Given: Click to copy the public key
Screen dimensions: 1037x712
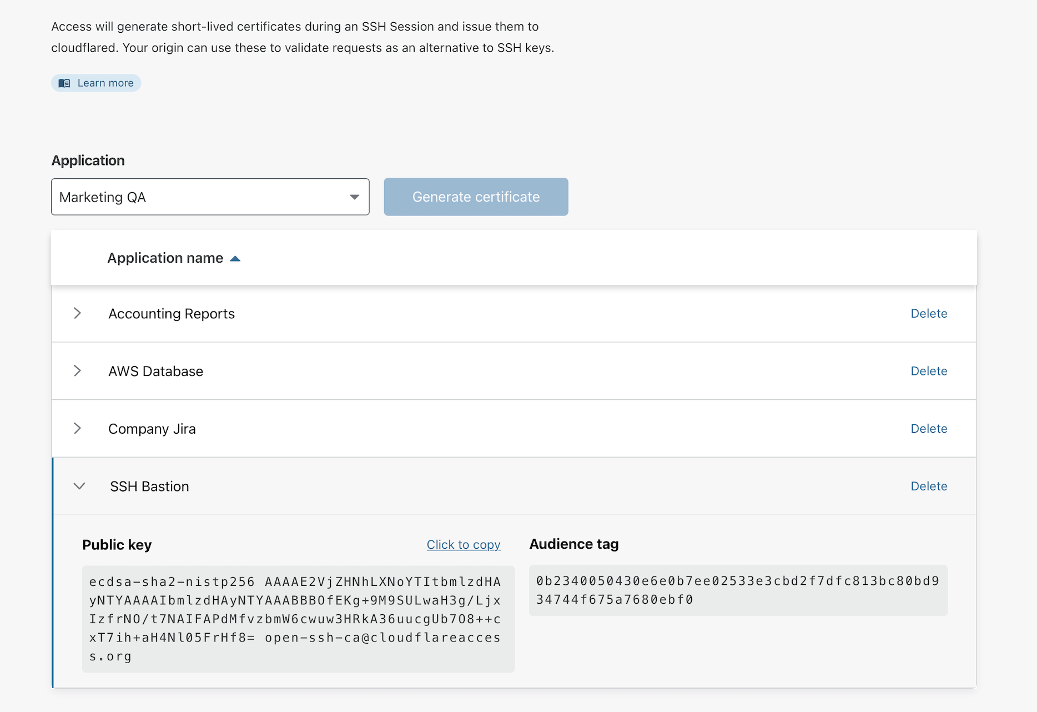Looking at the screenshot, I should [x=464, y=545].
